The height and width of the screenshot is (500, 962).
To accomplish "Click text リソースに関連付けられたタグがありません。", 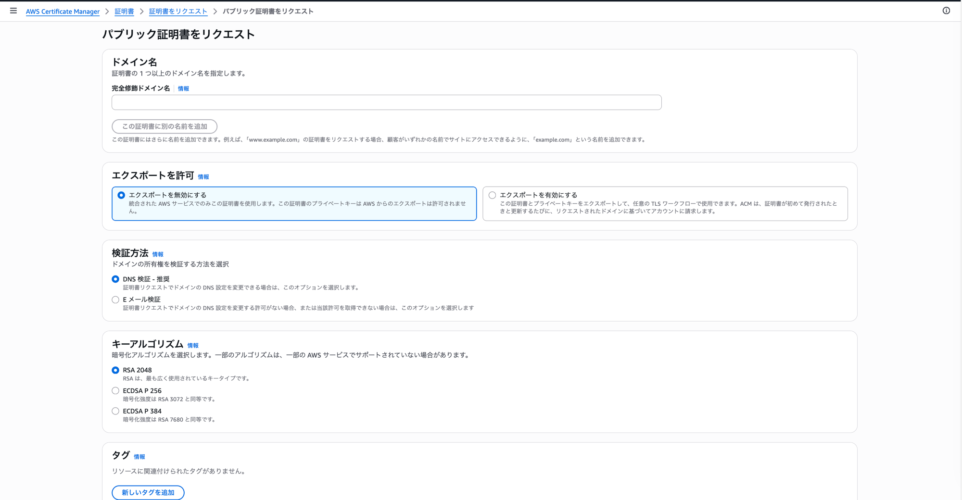I will [x=180, y=471].
